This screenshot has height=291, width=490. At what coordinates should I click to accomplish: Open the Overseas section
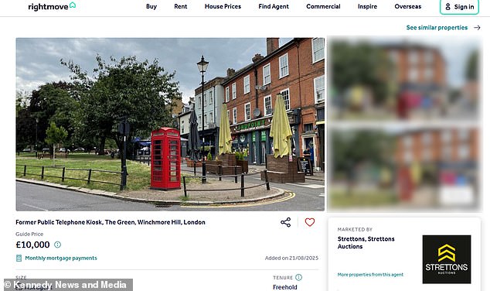tap(408, 6)
